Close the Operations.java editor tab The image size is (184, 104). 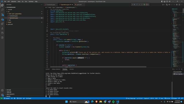point(72,5)
